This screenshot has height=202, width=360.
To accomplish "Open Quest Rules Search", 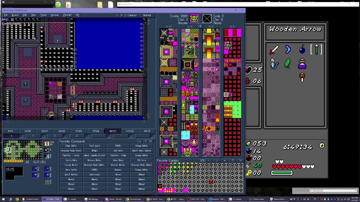I will [x=141, y=151].
